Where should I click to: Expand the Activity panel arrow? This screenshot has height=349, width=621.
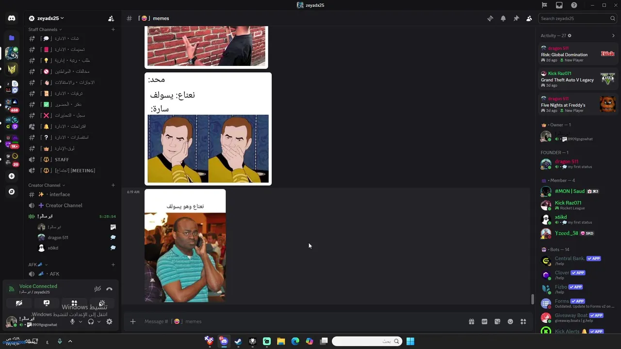pos(613,35)
